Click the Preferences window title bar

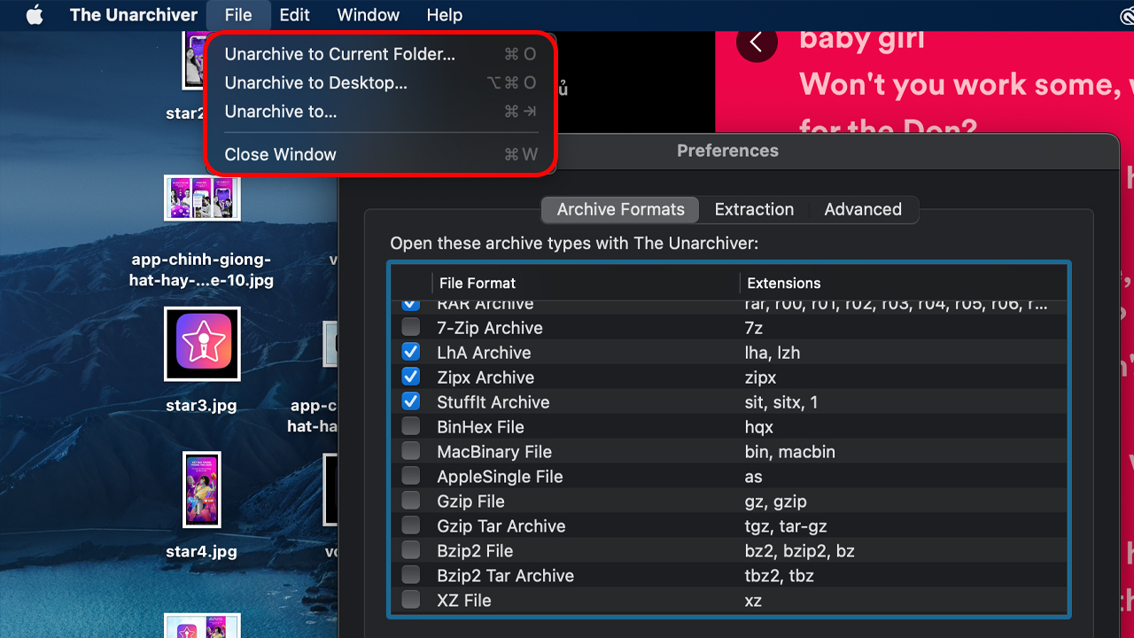[x=727, y=151]
